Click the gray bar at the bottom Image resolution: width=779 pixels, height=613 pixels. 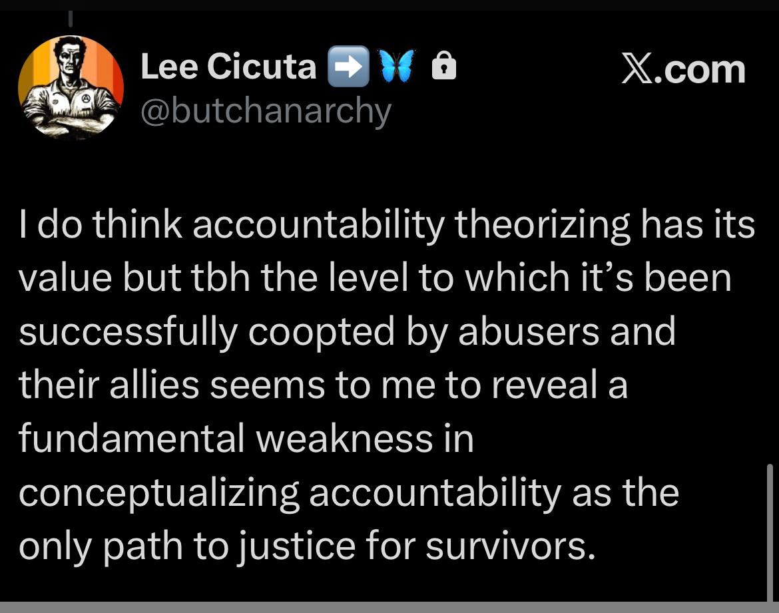click(389, 607)
